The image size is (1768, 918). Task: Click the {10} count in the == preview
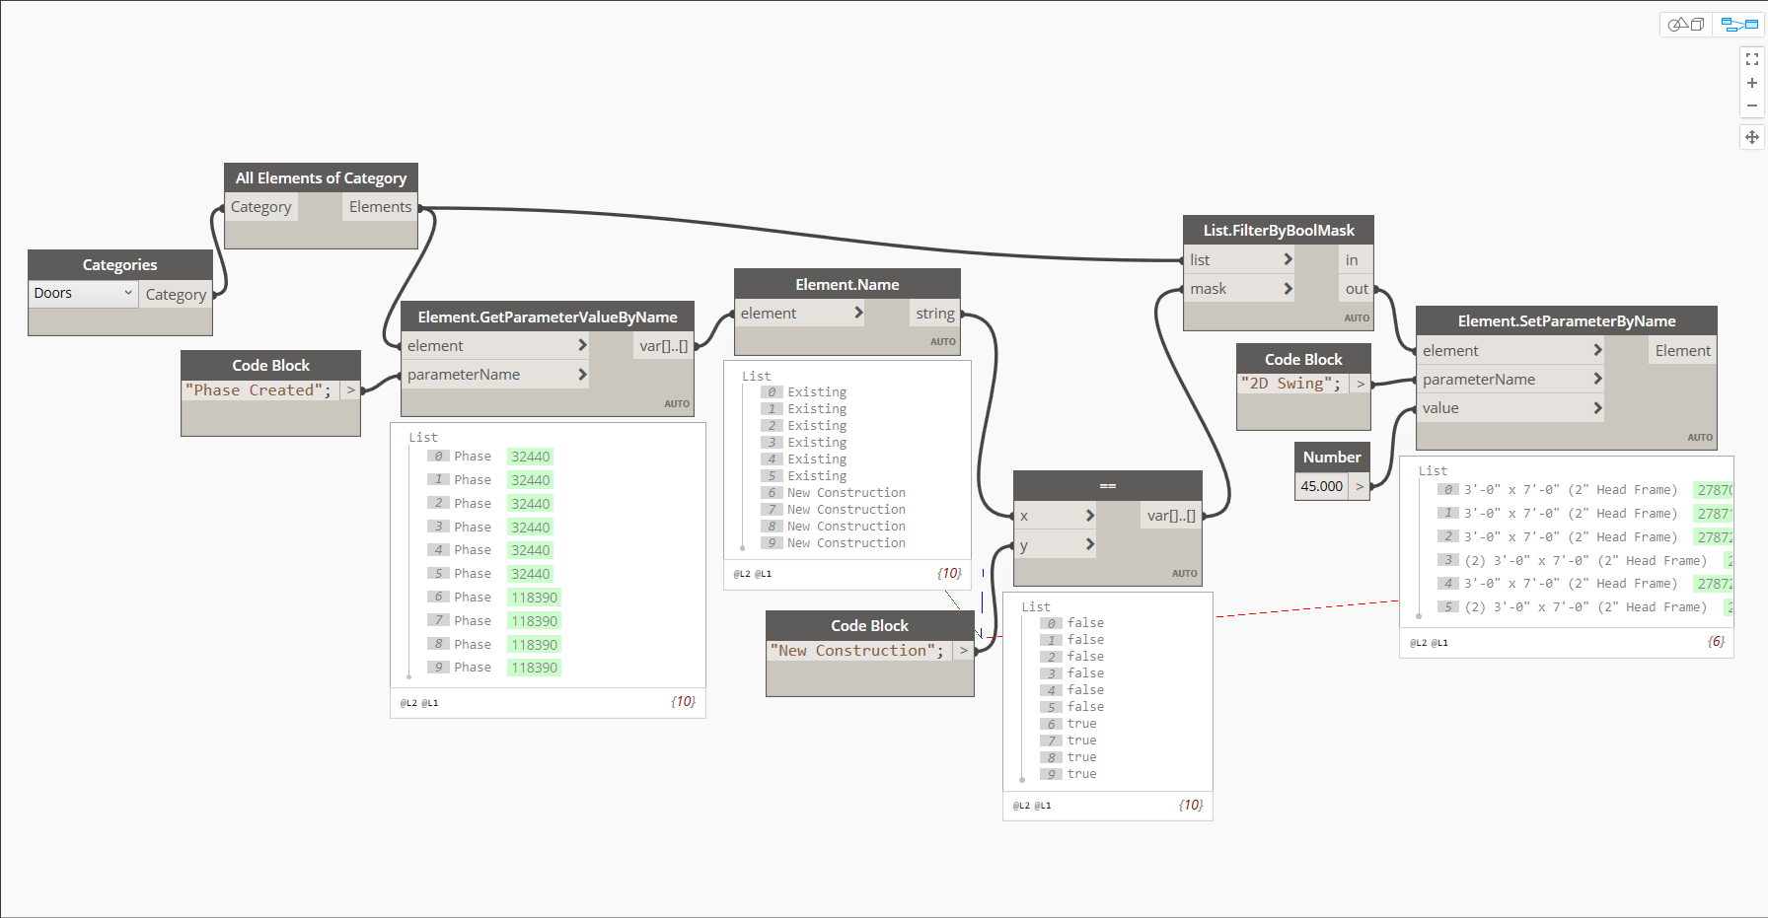click(1191, 806)
